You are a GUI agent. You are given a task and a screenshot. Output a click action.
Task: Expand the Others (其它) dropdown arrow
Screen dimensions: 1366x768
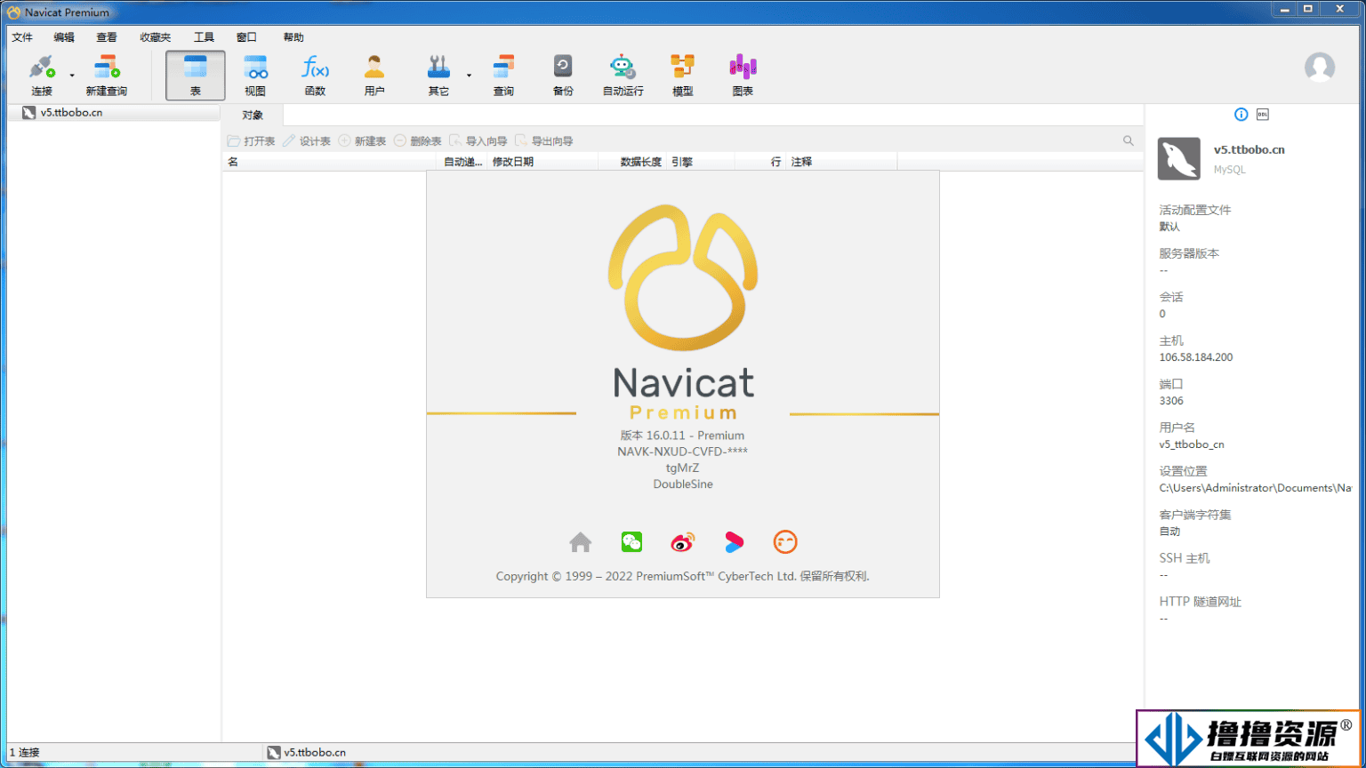[469, 76]
